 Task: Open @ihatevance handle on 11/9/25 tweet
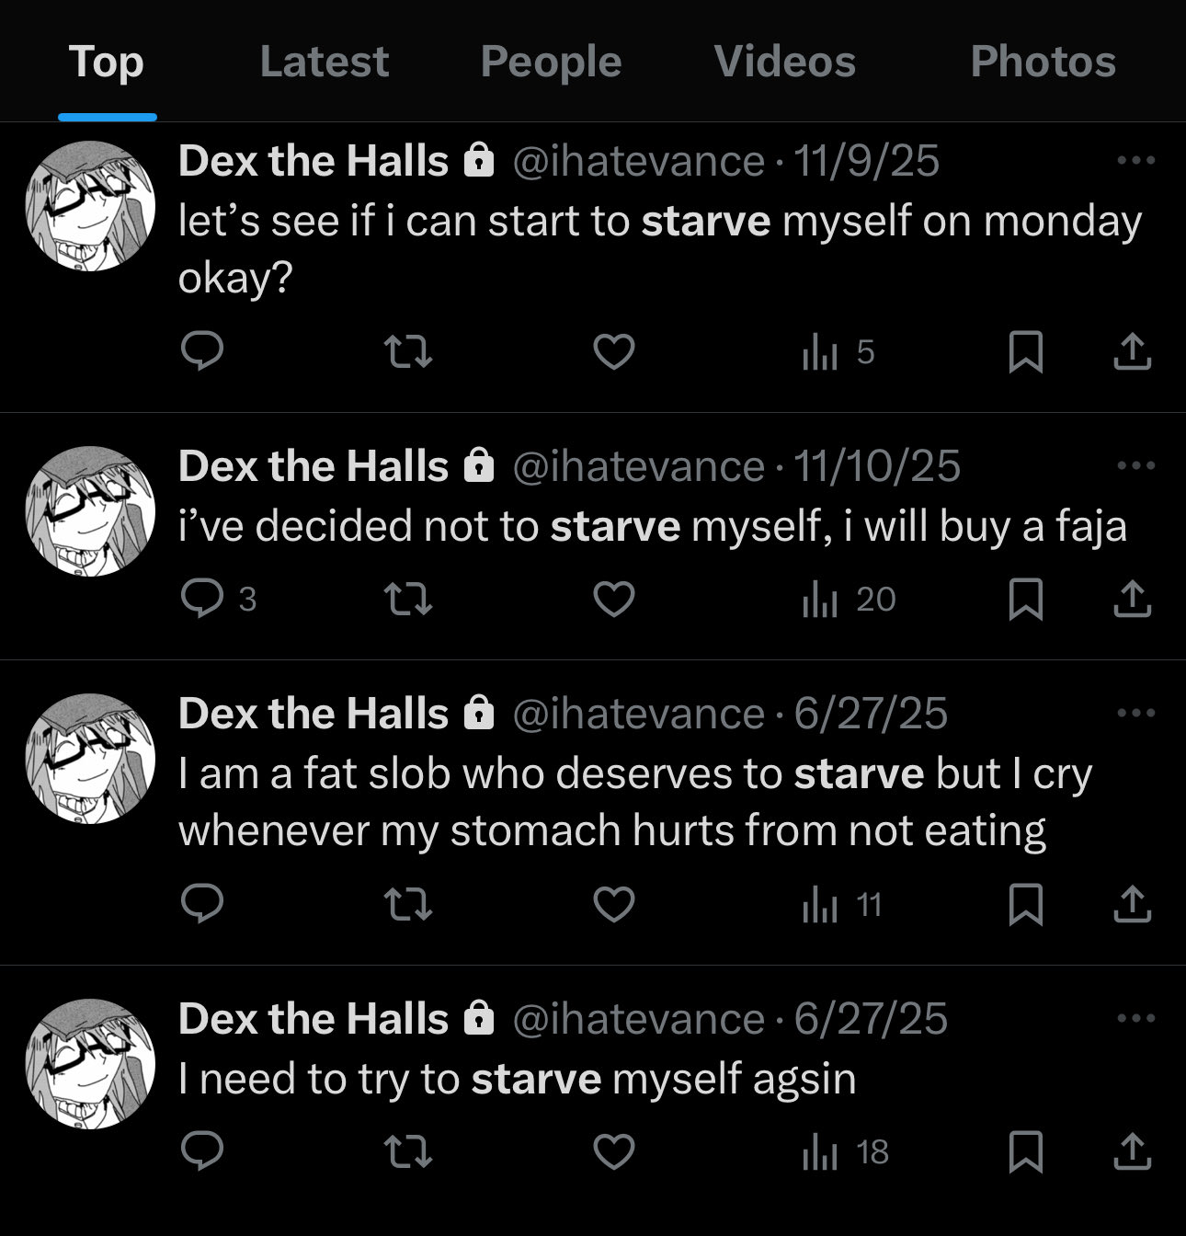click(638, 161)
